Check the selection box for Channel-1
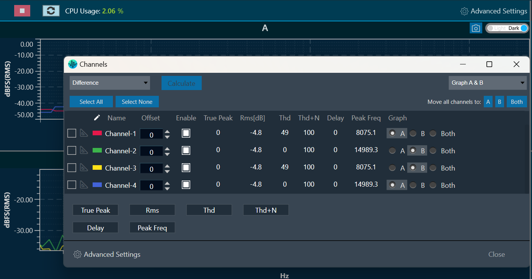Image resolution: width=532 pixels, height=279 pixels. coord(72,133)
